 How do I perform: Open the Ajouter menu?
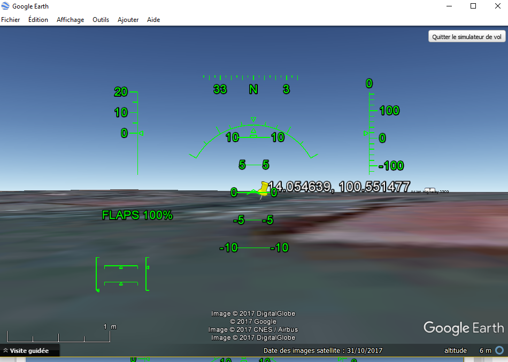(x=128, y=20)
